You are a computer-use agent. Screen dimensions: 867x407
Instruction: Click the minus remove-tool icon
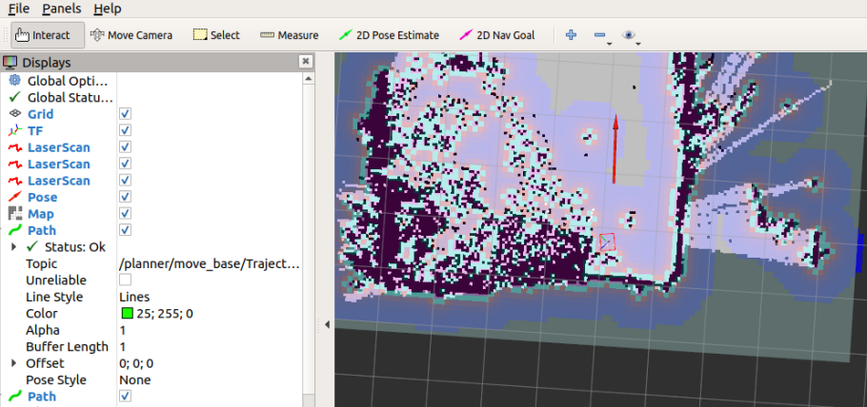[x=600, y=35]
